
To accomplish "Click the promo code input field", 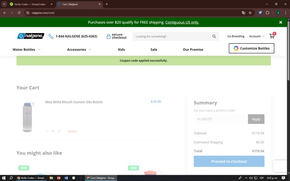I will click(221, 119).
